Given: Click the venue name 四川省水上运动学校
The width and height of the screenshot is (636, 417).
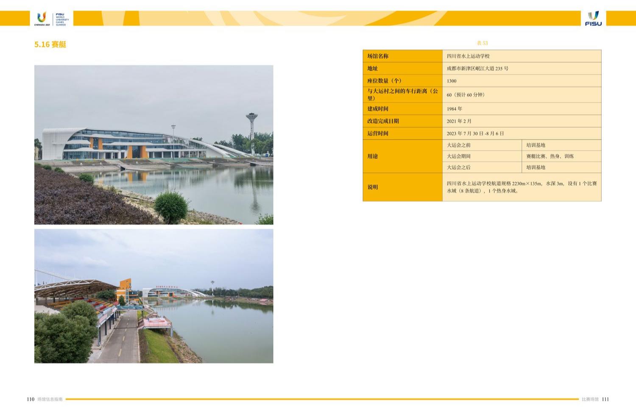Looking at the screenshot, I should [468, 56].
